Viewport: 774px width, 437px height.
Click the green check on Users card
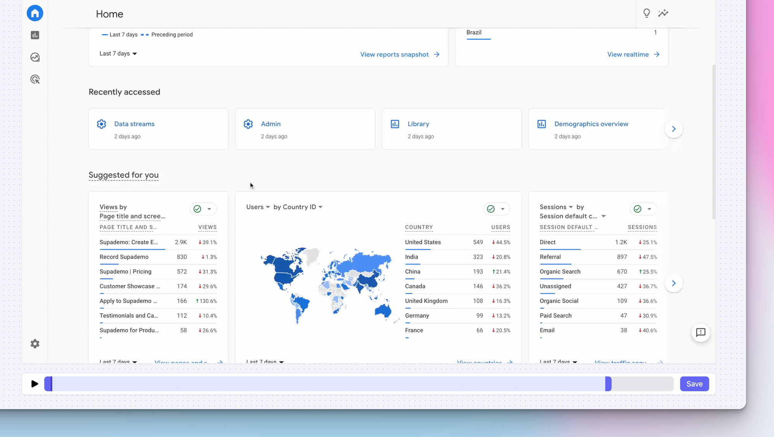(x=491, y=209)
